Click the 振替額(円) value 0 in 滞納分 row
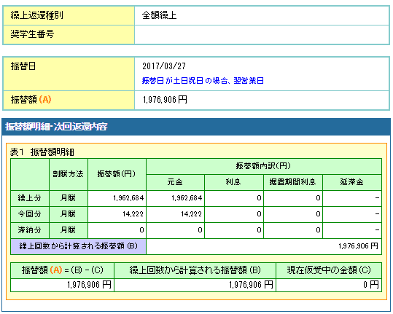393x314 pixels. pyautogui.click(x=141, y=230)
